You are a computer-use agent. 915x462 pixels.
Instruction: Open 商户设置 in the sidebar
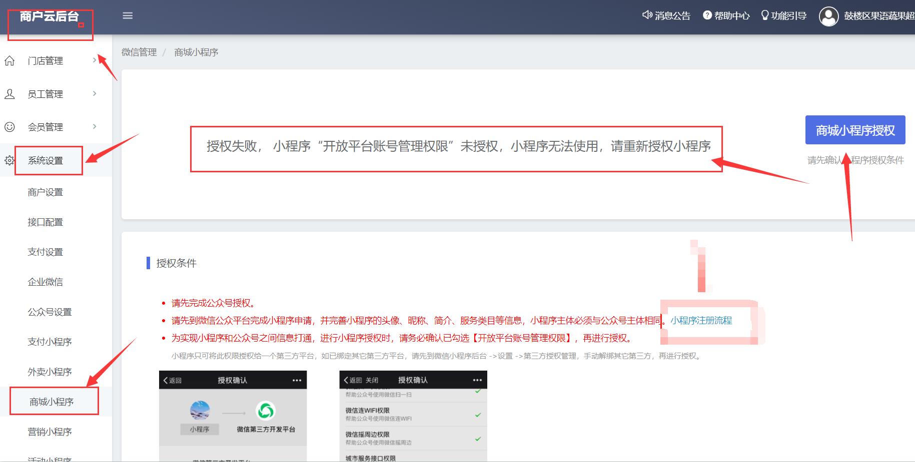click(x=45, y=192)
